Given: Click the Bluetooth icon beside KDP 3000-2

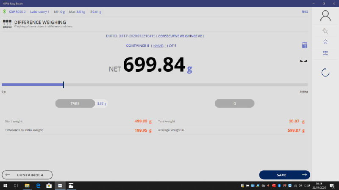Looking at the screenshot, I should pyautogui.click(x=5, y=11).
